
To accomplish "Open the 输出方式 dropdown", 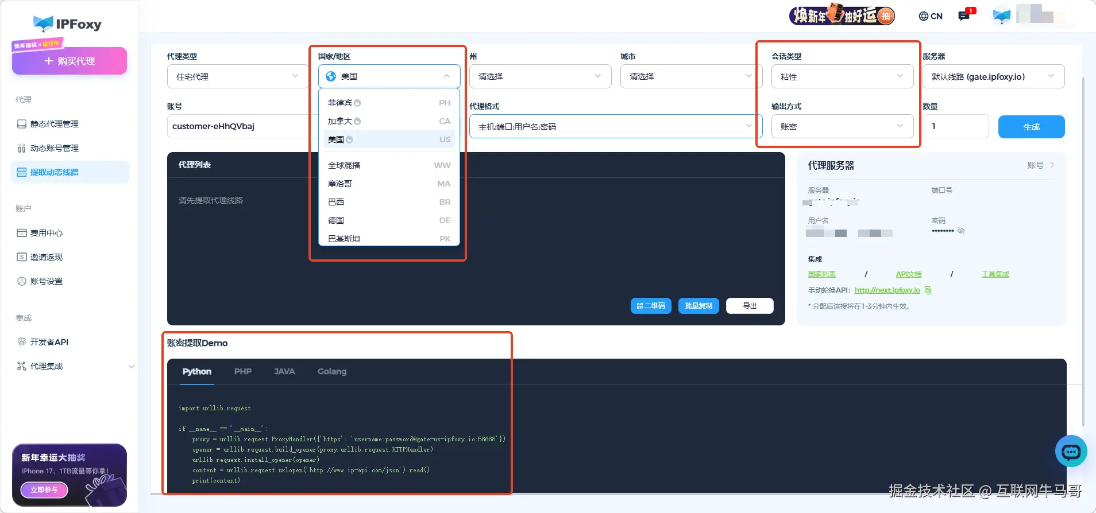I will coord(842,126).
